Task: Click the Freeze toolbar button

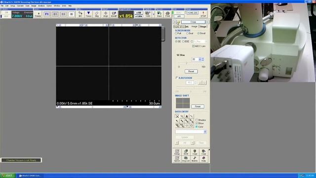Action: [x=38, y=14]
